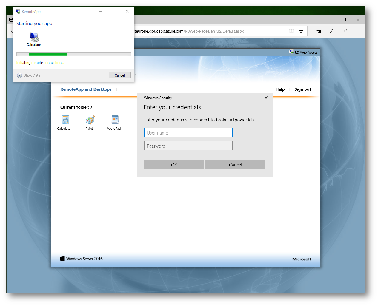Click the Sign out link
This screenshot has width=378, height=306.
point(303,89)
